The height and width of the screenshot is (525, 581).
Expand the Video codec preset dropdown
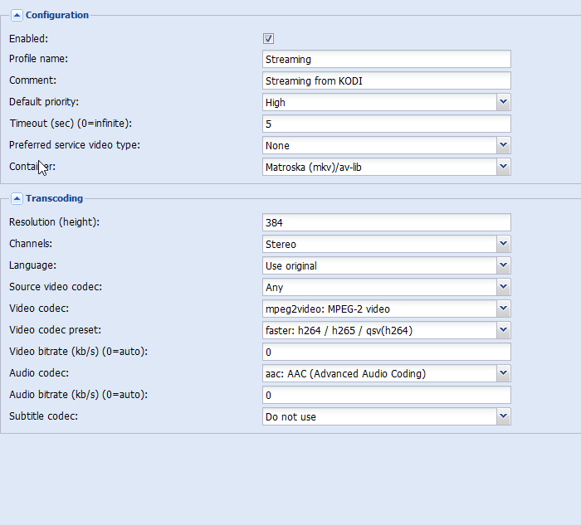[x=503, y=330]
